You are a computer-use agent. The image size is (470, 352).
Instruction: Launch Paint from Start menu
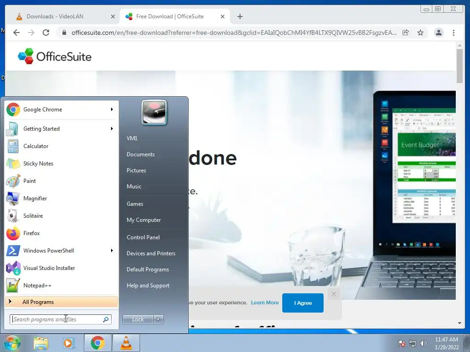pos(62,181)
